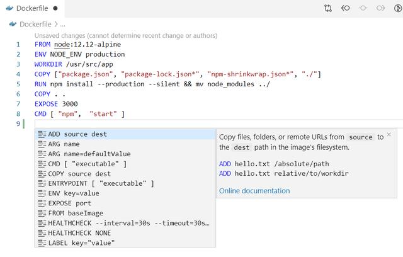Image resolution: width=403 pixels, height=257 pixels.
Task: Click the Docker whale icon in breadcrumb
Action: (13, 24)
